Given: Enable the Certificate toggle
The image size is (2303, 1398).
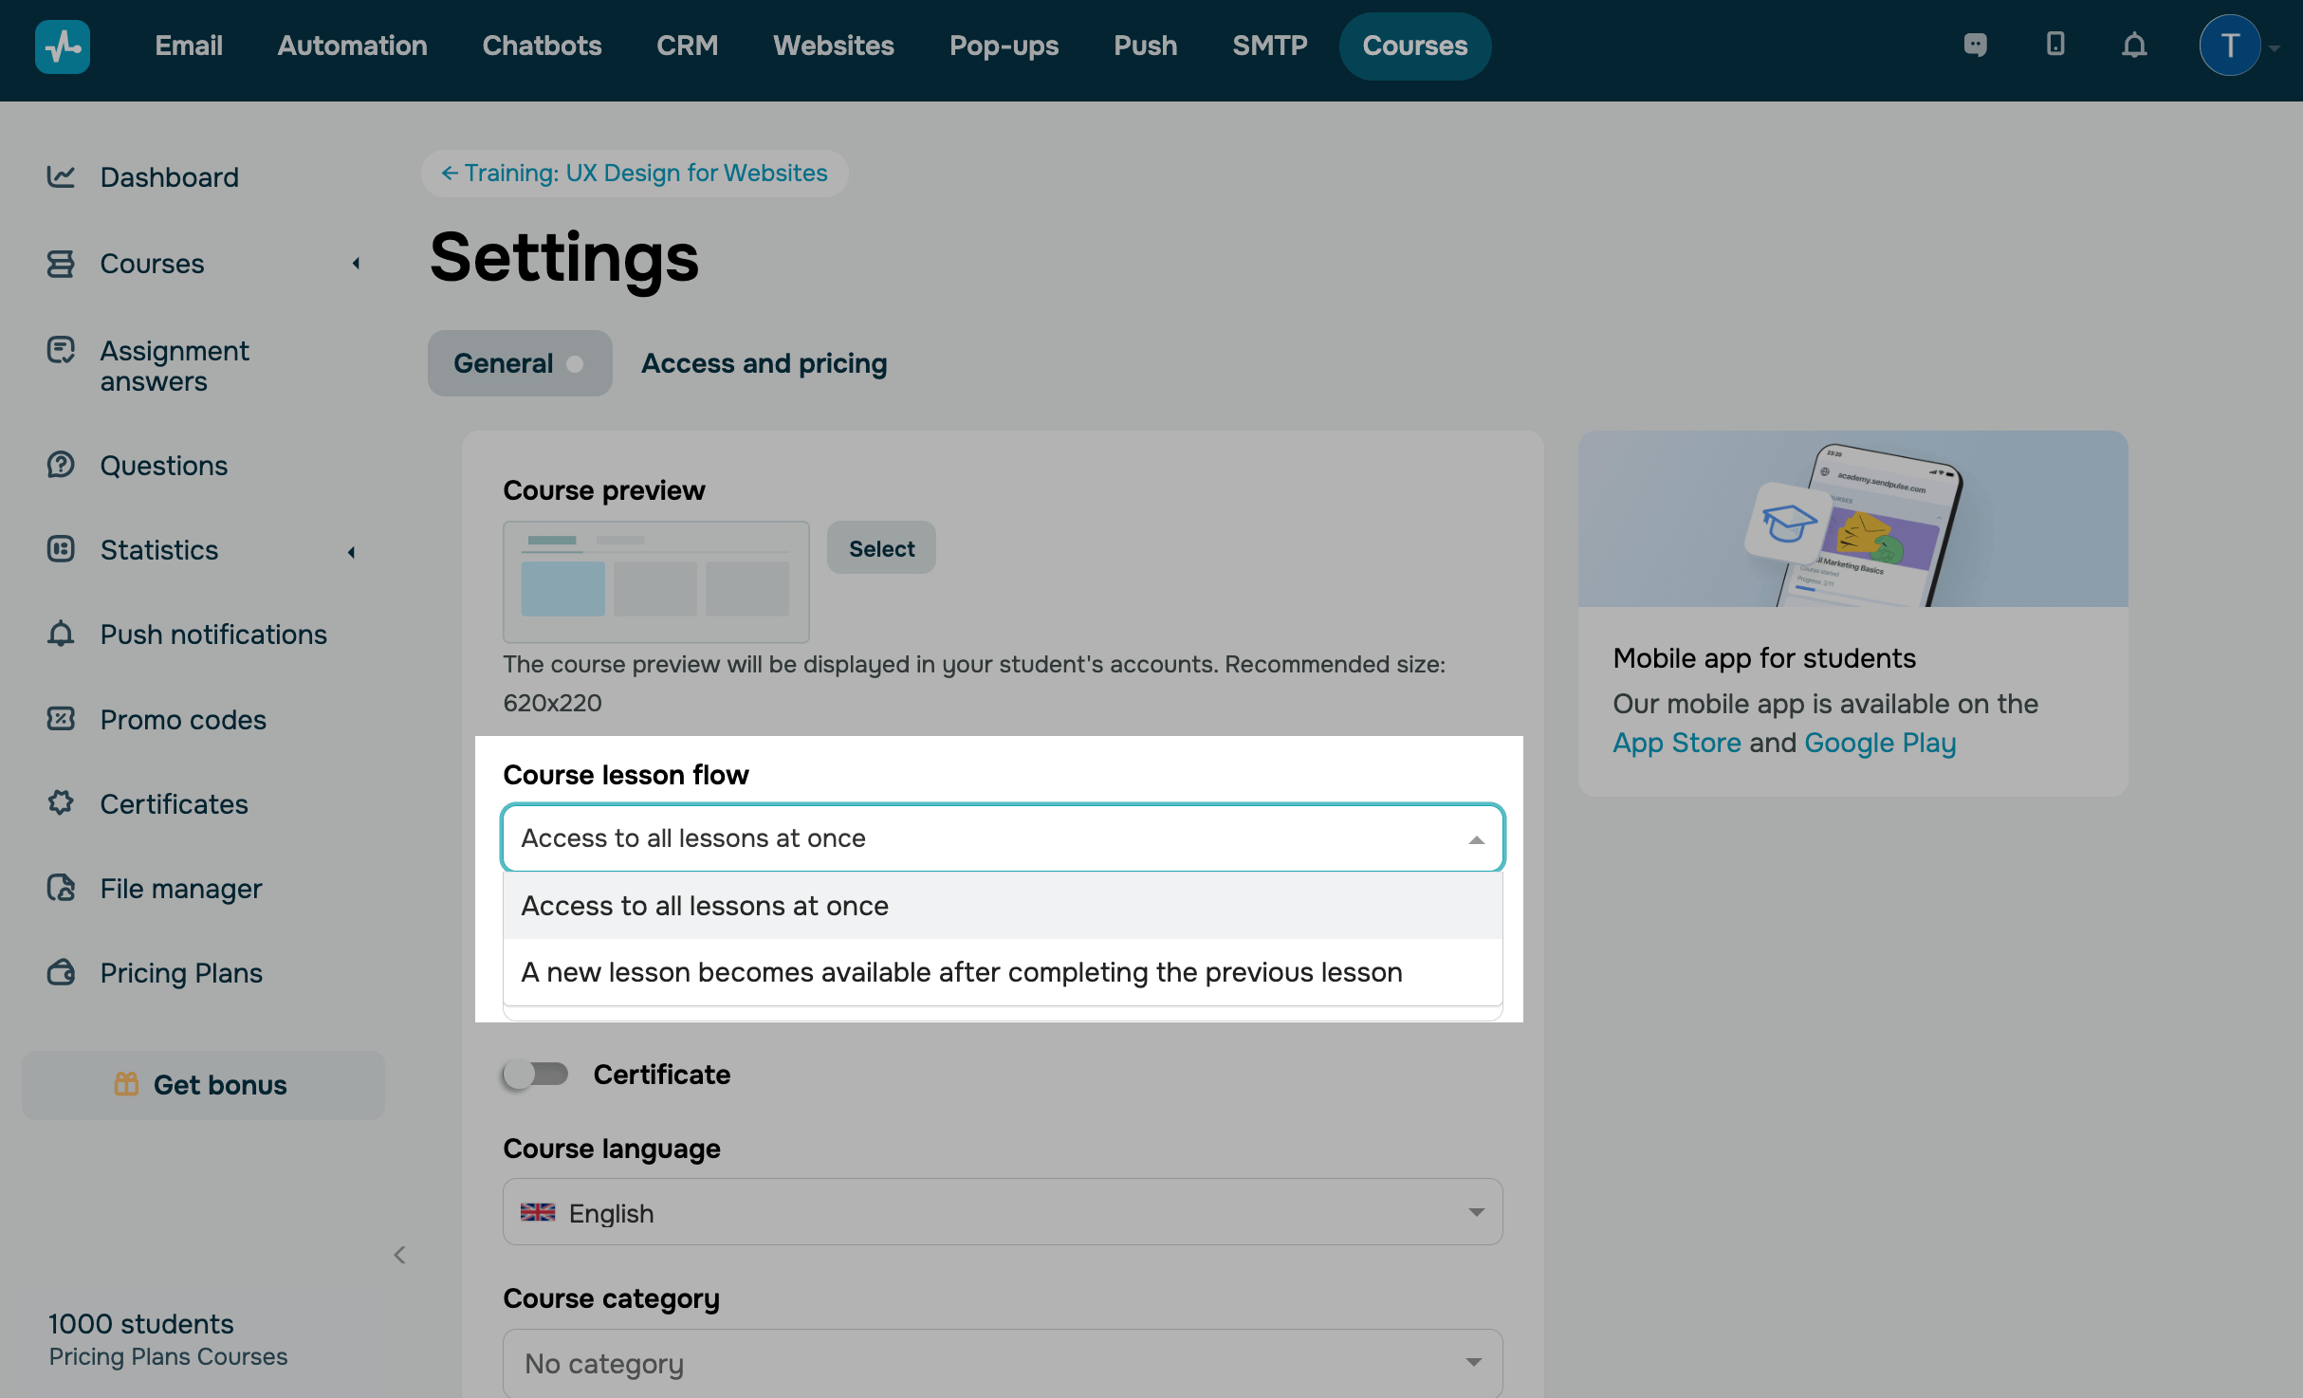Looking at the screenshot, I should 536,1074.
